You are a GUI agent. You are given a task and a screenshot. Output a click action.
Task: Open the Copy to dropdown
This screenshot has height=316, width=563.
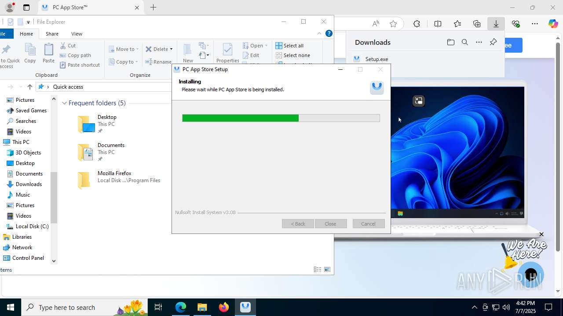click(124, 62)
